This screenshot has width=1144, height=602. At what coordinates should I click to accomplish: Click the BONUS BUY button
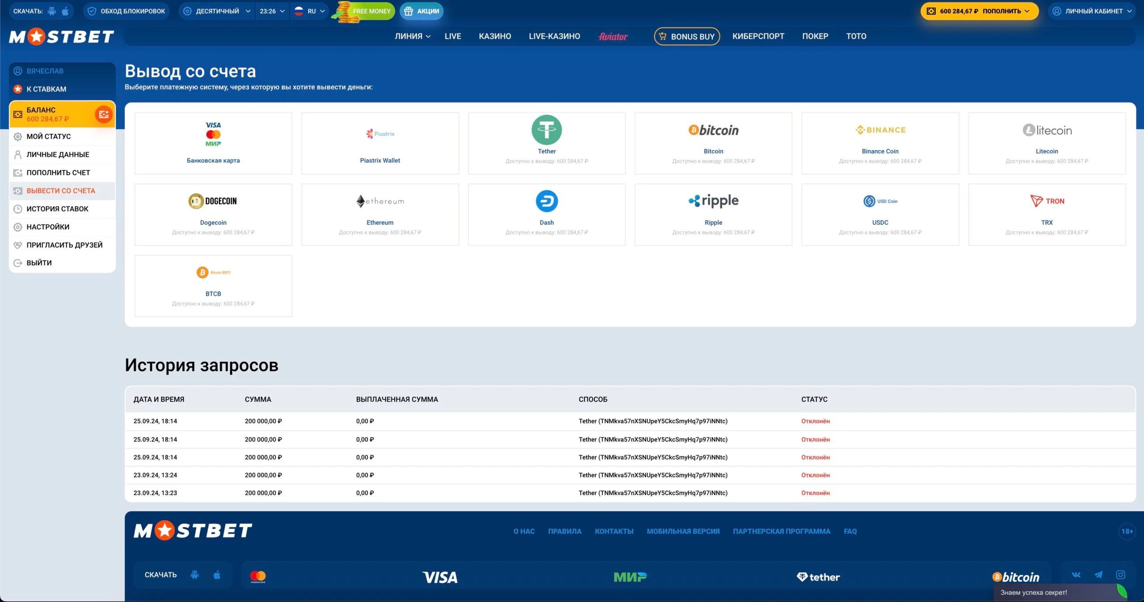coord(687,36)
